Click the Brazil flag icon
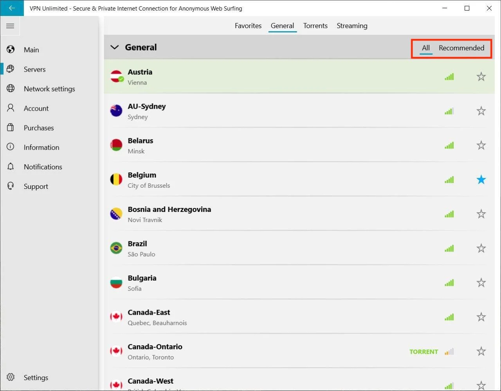The height and width of the screenshot is (391, 501). pyautogui.click(x=116, y=248)
